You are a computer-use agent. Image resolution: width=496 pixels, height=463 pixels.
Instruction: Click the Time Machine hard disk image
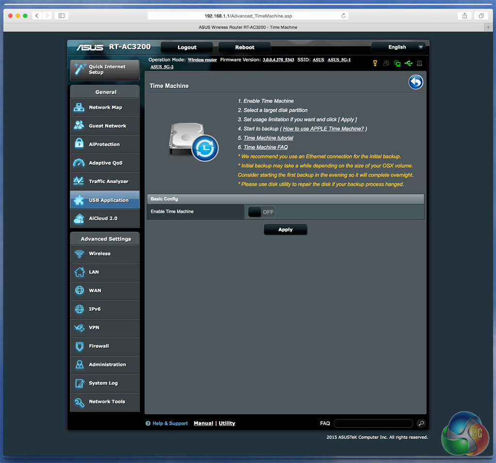point(194,142)
